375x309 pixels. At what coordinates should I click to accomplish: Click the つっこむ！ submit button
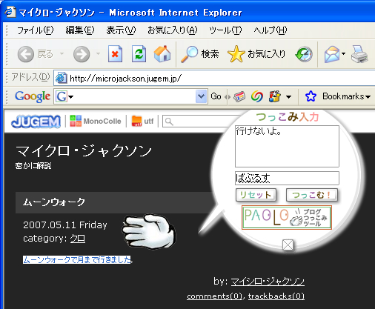312,195
